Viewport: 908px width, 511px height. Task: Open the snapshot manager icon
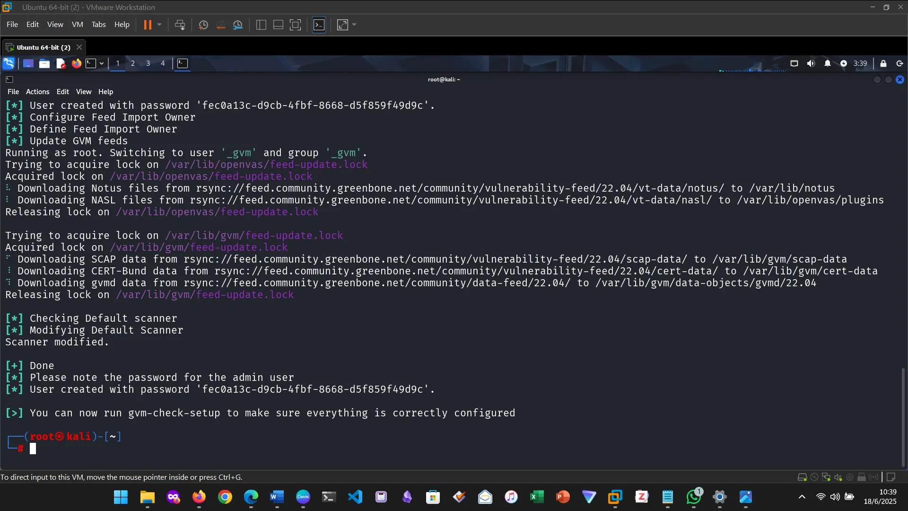point(238,25)
